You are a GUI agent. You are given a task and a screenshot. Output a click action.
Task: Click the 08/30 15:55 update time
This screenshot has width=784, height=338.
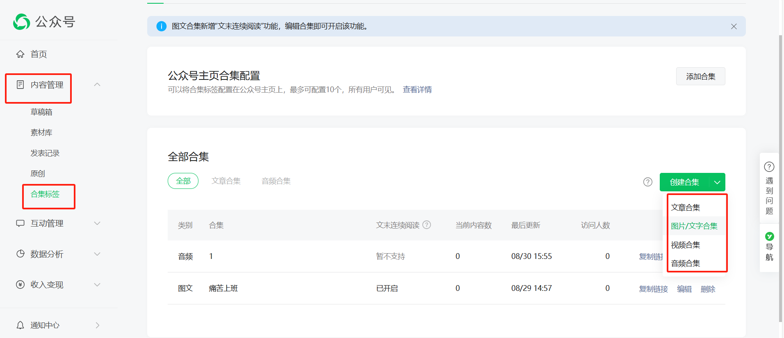[531, 256]
